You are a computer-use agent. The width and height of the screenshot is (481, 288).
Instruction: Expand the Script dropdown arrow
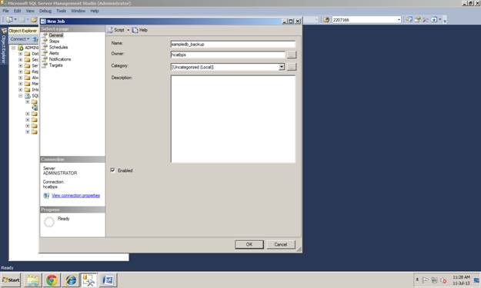[x=129, y=30]
